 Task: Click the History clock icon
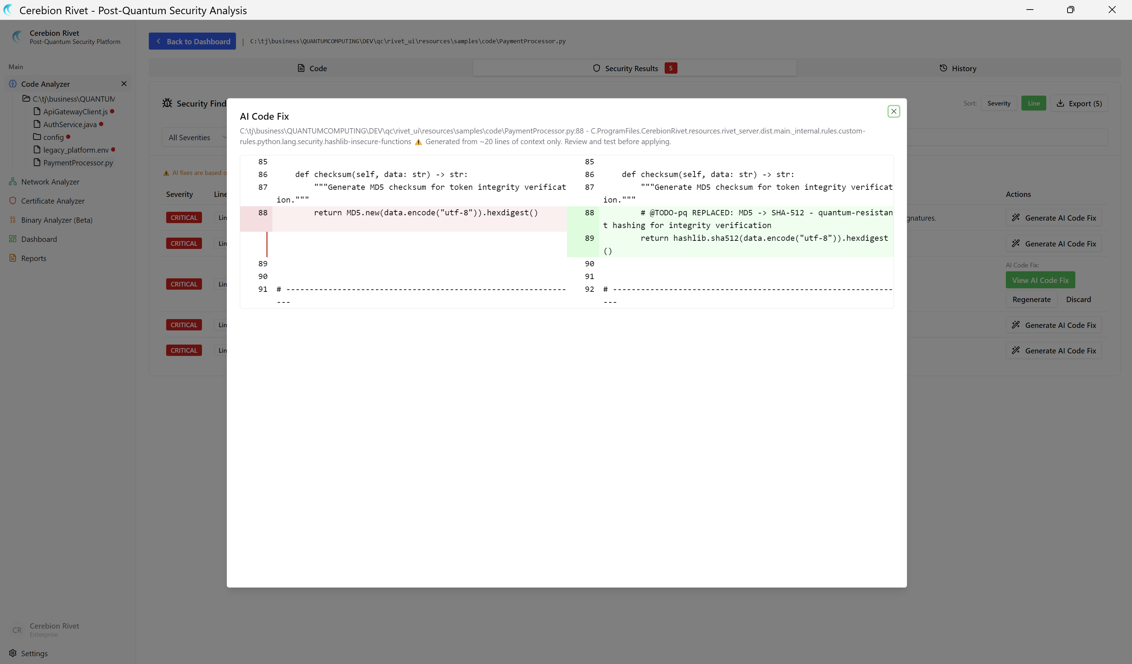click(943, 68)
